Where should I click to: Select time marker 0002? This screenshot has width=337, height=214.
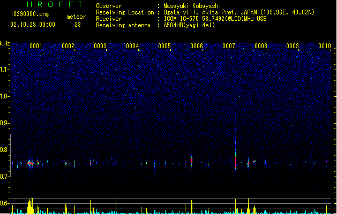[x=68, y=46]
